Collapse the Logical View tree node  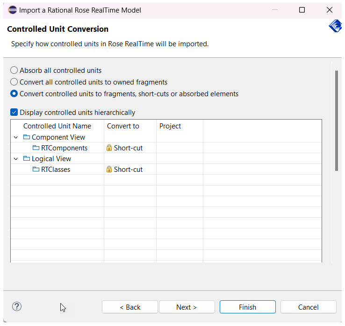pyautogui.click(x=16, y=159)
